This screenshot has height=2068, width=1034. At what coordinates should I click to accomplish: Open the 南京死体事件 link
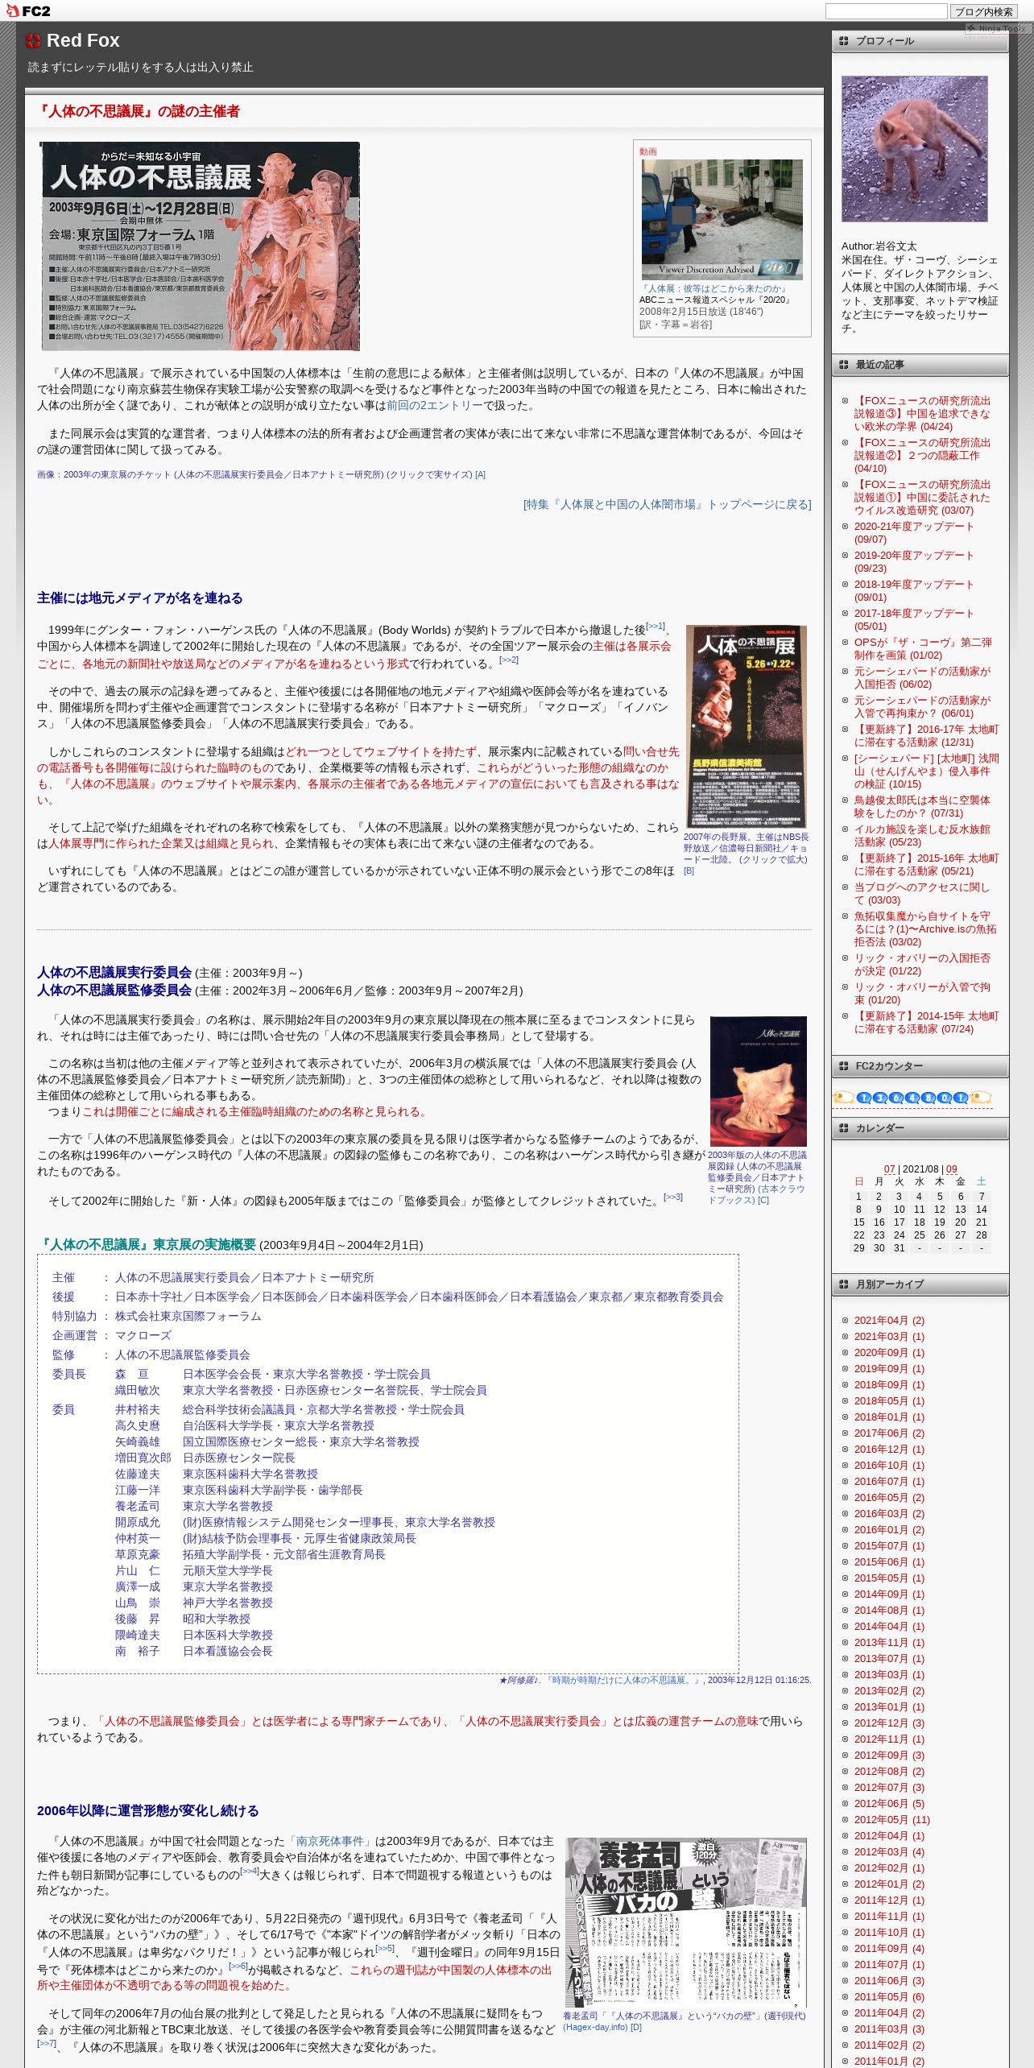tap(330, 1841)
